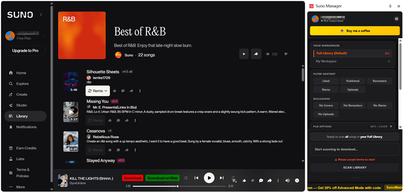Image resolution: width=403 pixels, height=192 pixels.
Task: Open more options in the player bar
Action: pyautogui.click(x=278, y=181)
